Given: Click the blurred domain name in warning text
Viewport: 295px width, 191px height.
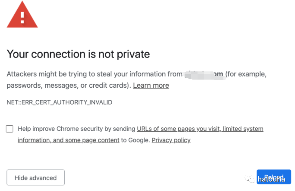Looking at the screenshot, I should point(203,74).
